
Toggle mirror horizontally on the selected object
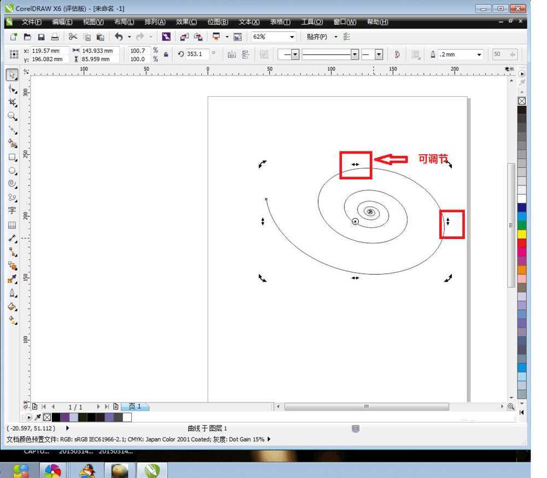pos(232,54)
